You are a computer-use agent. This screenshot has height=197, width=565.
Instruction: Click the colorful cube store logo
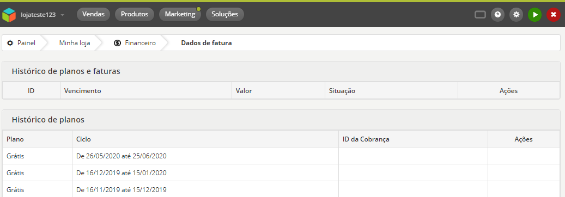[9, 15]
